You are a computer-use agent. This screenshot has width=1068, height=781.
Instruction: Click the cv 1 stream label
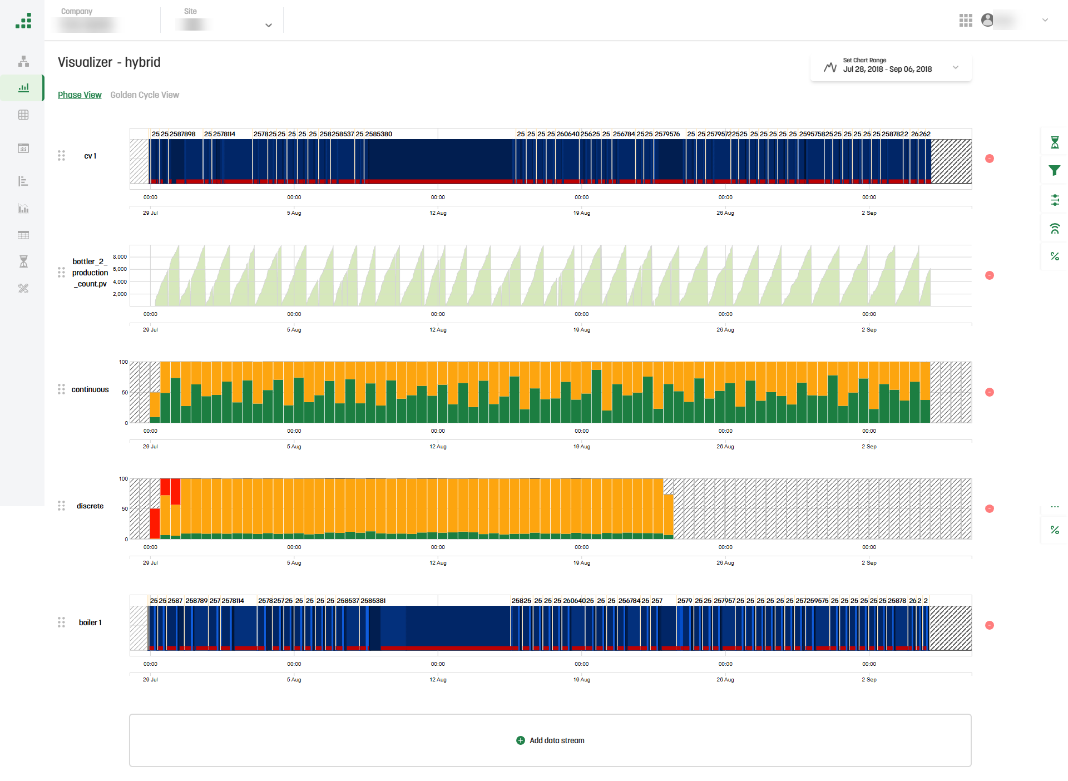point(90,156)
